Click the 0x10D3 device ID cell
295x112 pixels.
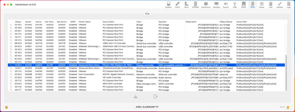click(x=39, y=74)
